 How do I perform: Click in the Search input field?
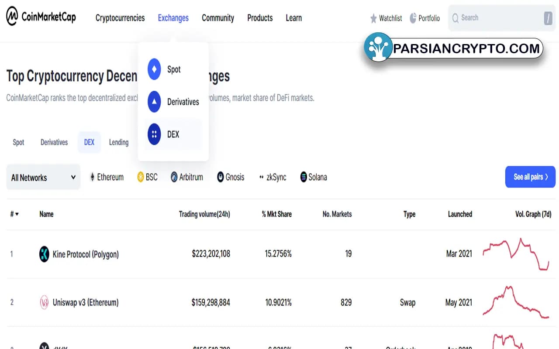click(501, 18)
